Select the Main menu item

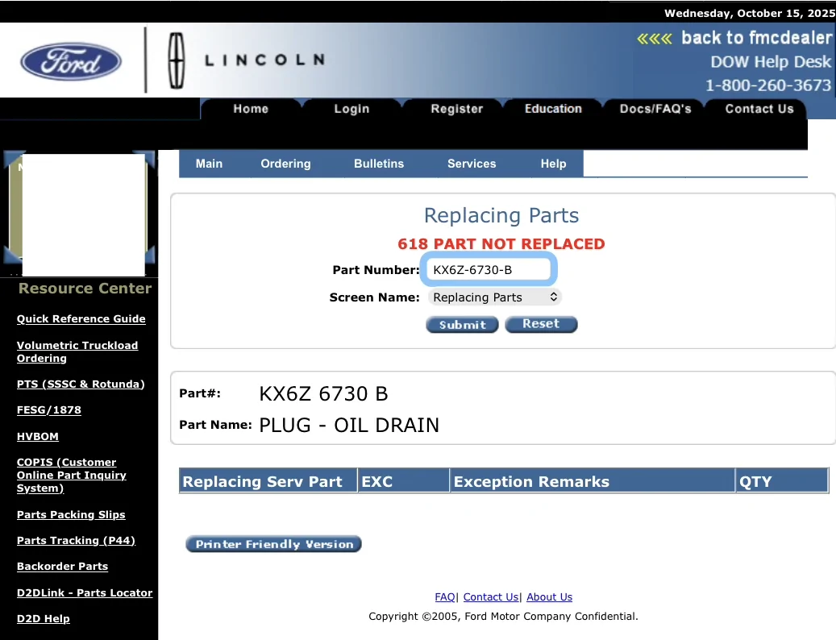click(x=209, y=164)
